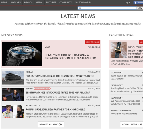Screen dimensions: 143x137
Task: Open the MB&F brand label
Action: click(47, 47)
